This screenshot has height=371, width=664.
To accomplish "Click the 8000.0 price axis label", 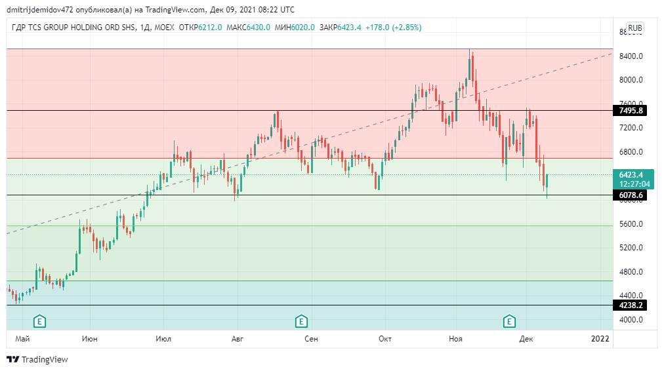I will pos(631,80).
